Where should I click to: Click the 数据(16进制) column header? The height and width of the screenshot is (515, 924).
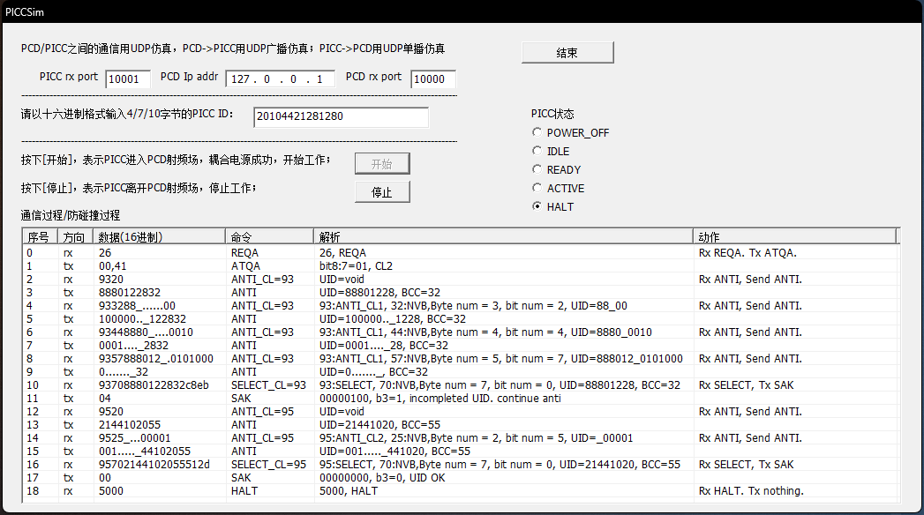coord(160,237)
